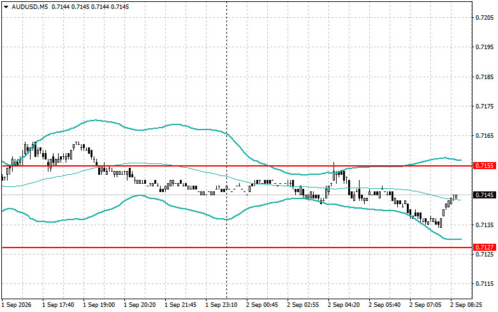Click the 2 Sep 08:25 time label
This screenshot has height=312, width=498.
(x=466, y=305)
